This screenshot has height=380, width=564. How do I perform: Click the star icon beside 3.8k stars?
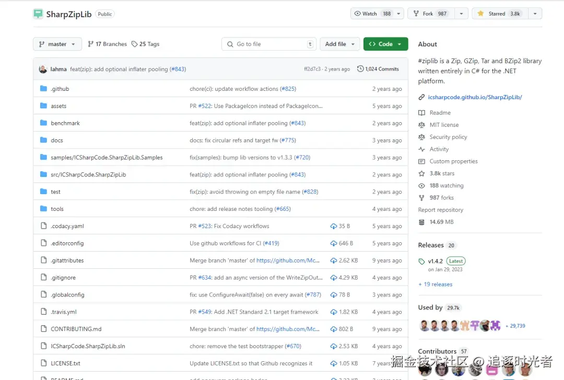pyautogui.click(x=421, y=174)
